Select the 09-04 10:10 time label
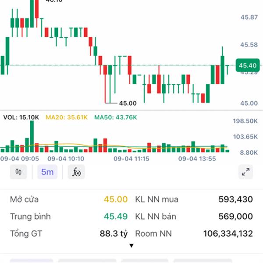The image size is (263, 263). point(66,159)
